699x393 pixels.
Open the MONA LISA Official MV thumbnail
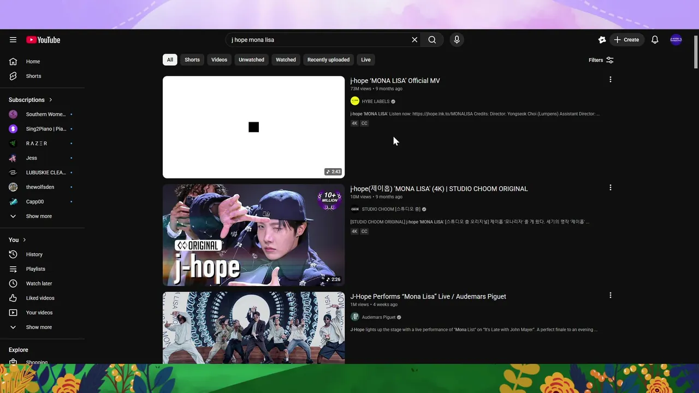(253, 127)
